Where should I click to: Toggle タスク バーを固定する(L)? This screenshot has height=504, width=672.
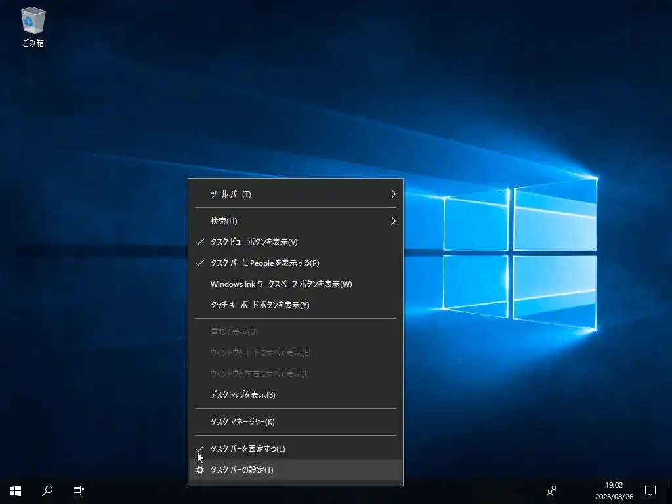295,449
